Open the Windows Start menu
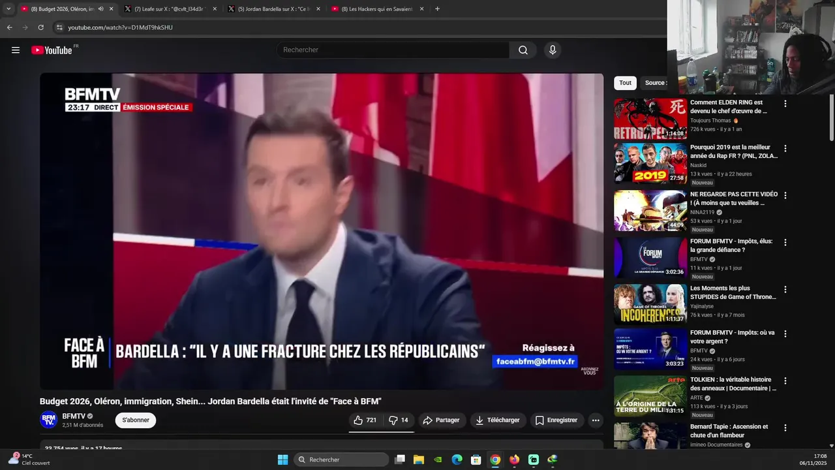The height and width of the screenshot is (470, 835). click(x=282, y=460)
